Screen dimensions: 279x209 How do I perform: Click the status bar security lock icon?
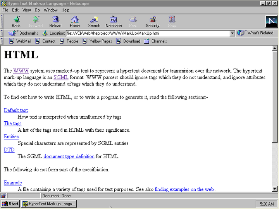[3, 196]
